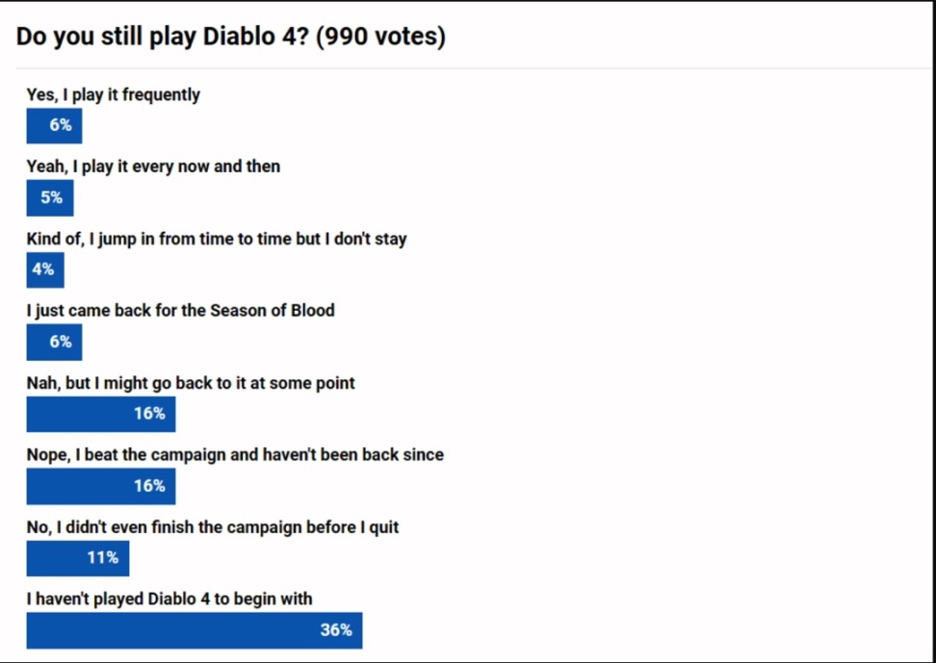Select 'Kind of, I jump in from time to time'
The width and height of the screenshot is (936, 663).
coord(217,239)
